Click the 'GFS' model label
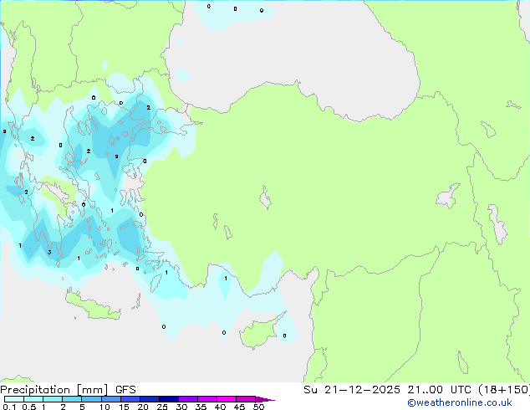Screen dimensions: 530x410 [125, 390]
